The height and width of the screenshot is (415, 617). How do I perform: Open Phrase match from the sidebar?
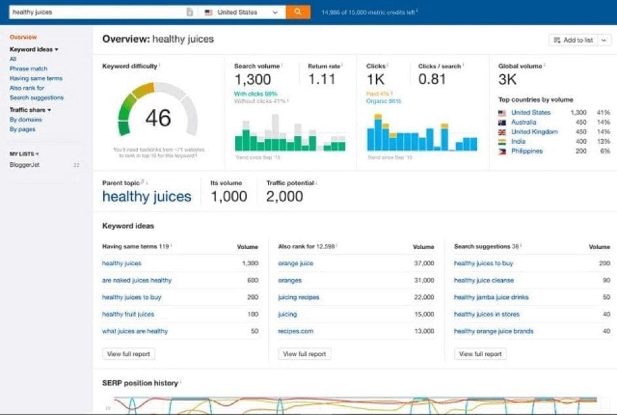[28, 68]
